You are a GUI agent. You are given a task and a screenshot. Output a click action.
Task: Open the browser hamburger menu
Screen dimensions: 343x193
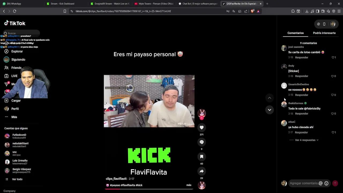pos(339,11)
